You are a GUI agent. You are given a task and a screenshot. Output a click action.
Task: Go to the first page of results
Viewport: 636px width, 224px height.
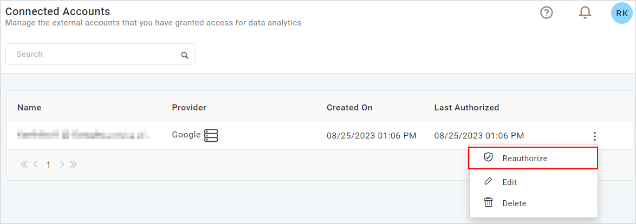[x=24, y=165]
